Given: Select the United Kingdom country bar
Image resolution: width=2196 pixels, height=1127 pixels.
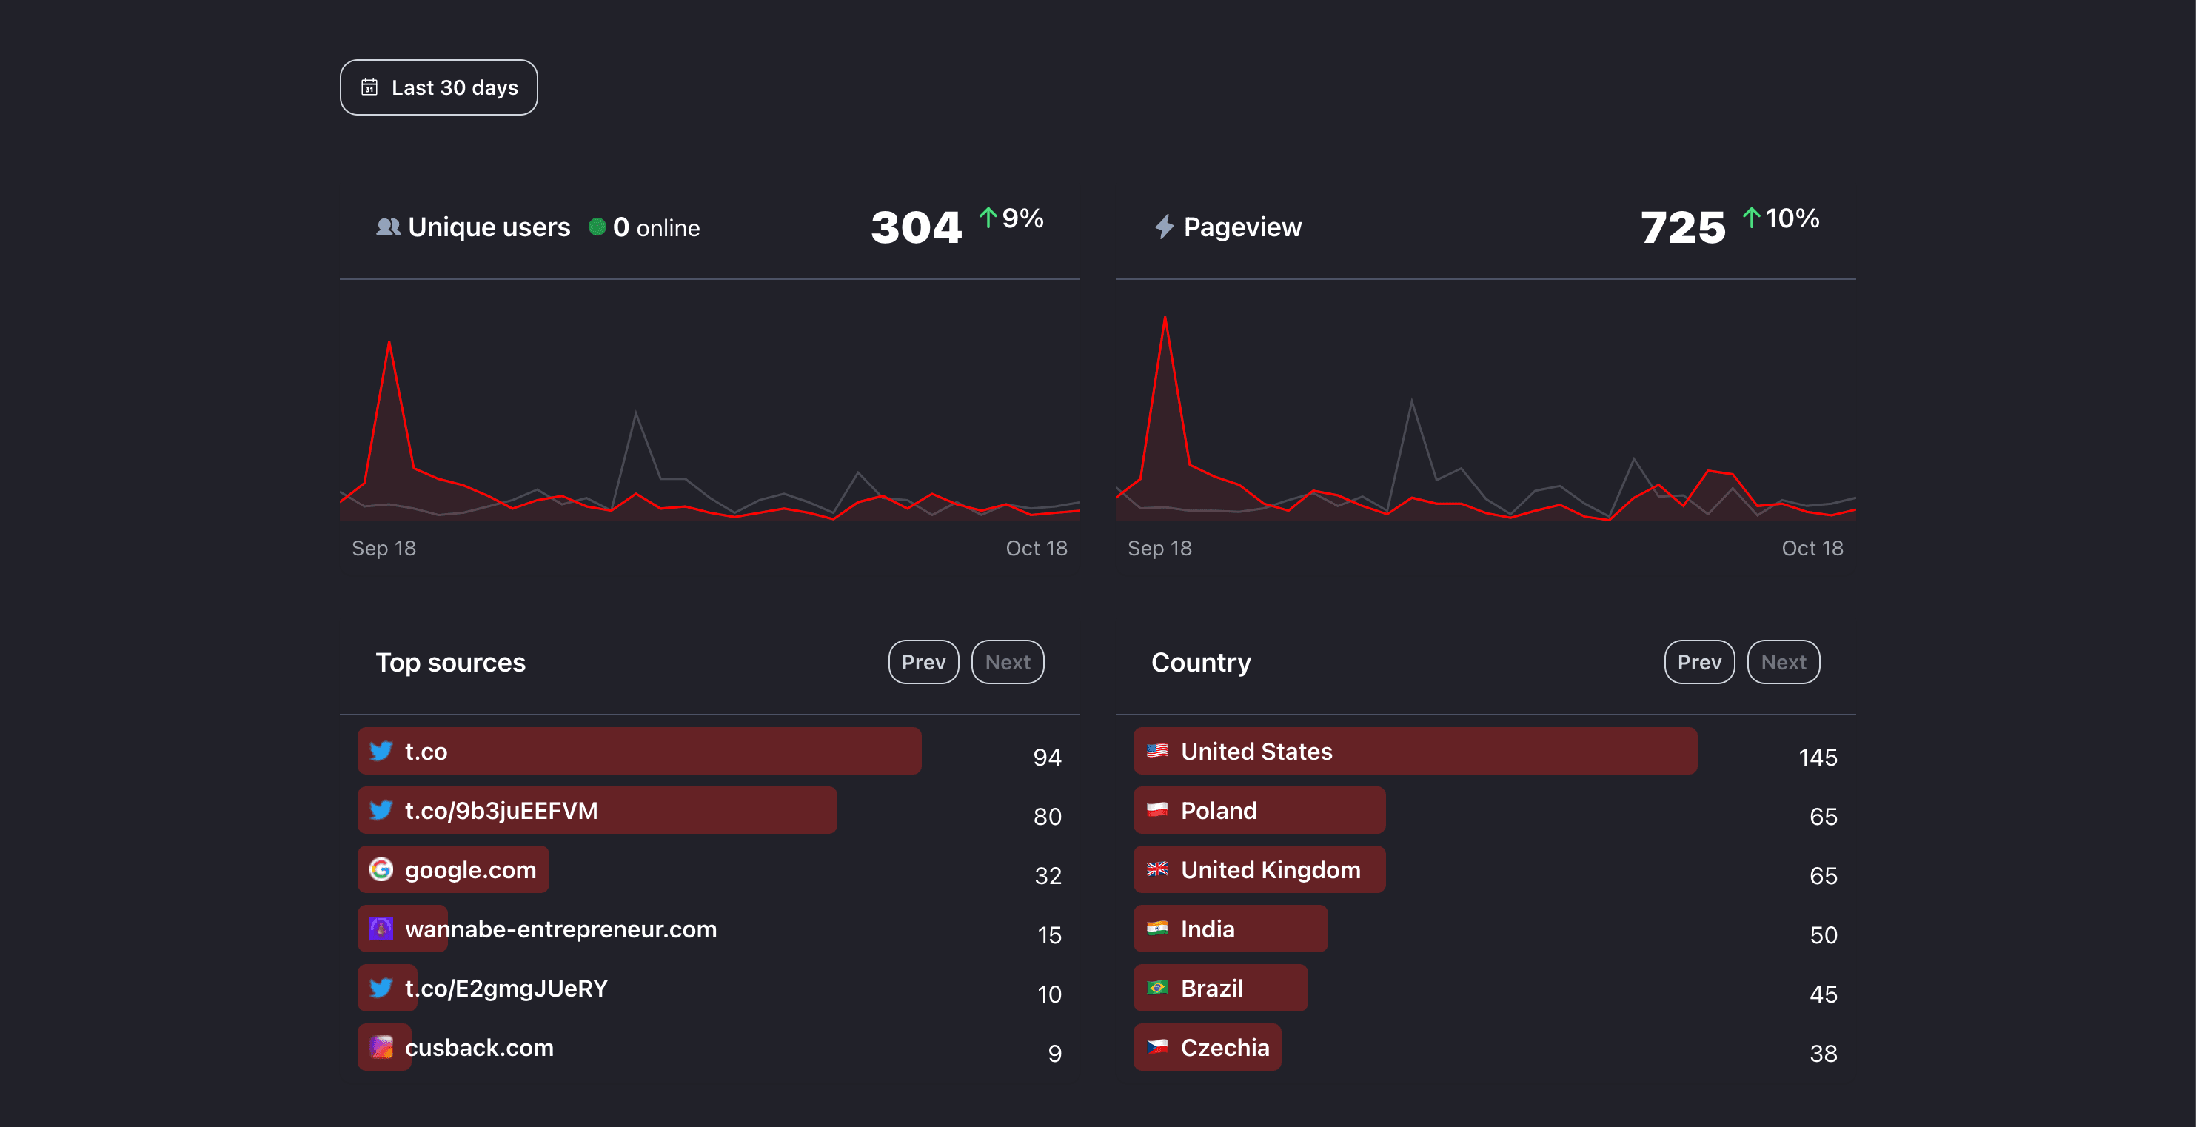Looking at the screenshot, I should coord(1258,869).
